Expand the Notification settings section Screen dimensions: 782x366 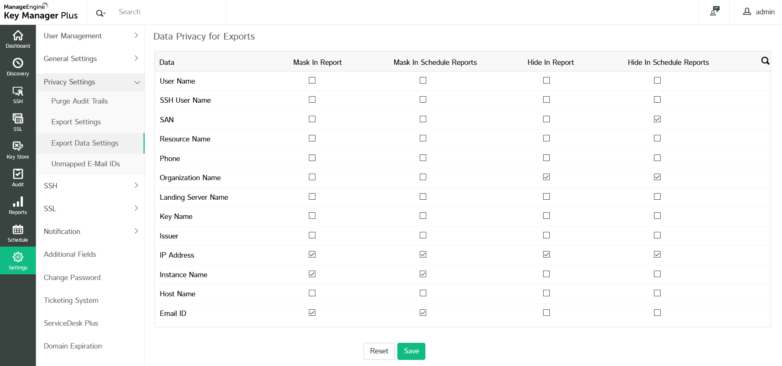(90, 232)
